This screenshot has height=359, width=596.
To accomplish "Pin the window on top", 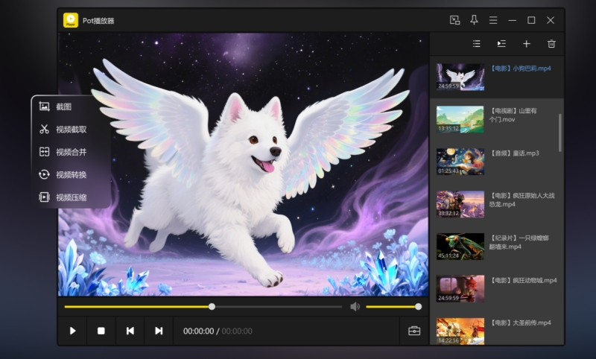I will (x=475, y=20).
